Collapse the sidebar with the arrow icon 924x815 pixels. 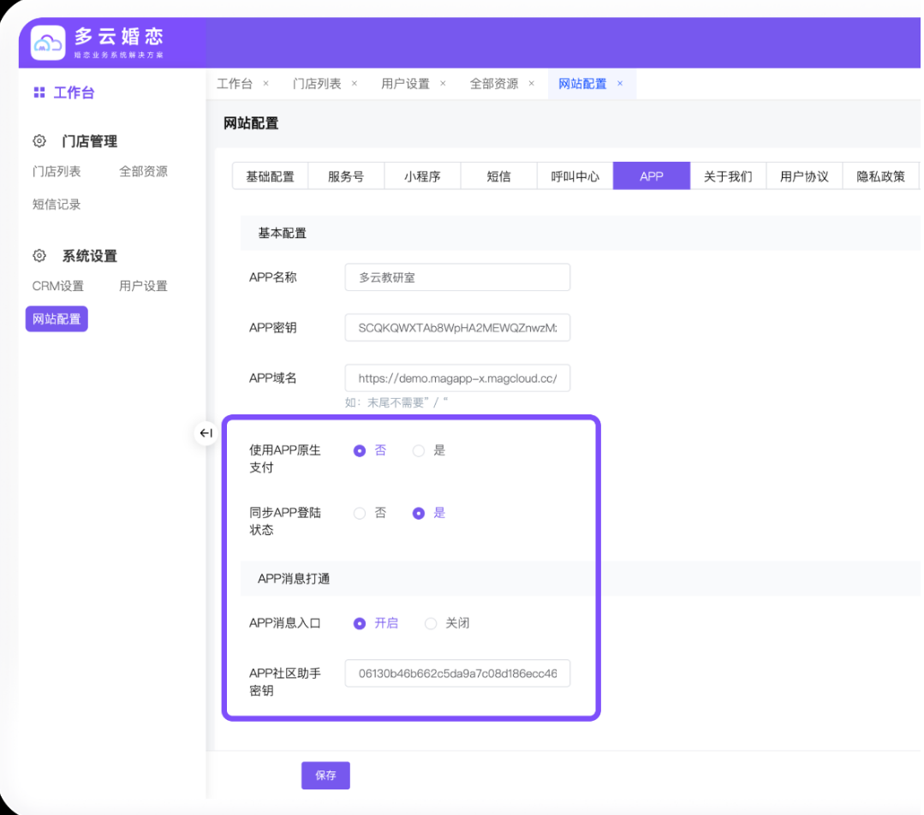tap(206, 433)
